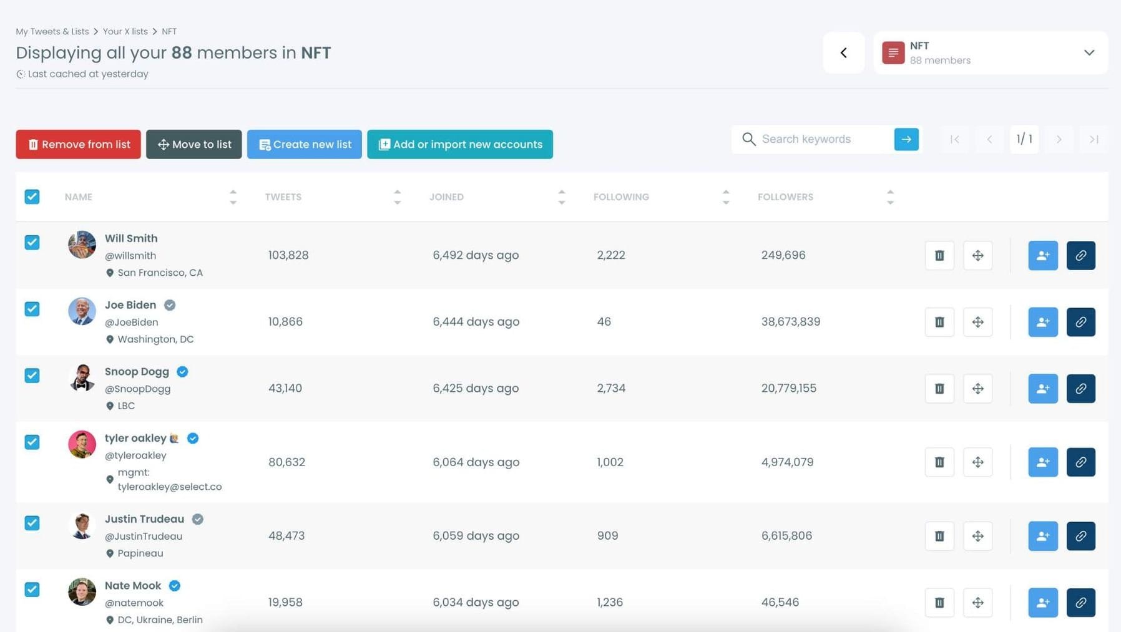Uncheck Nate Mook's row checkbox
1121x632 pixels.
(x=32, y=590)
